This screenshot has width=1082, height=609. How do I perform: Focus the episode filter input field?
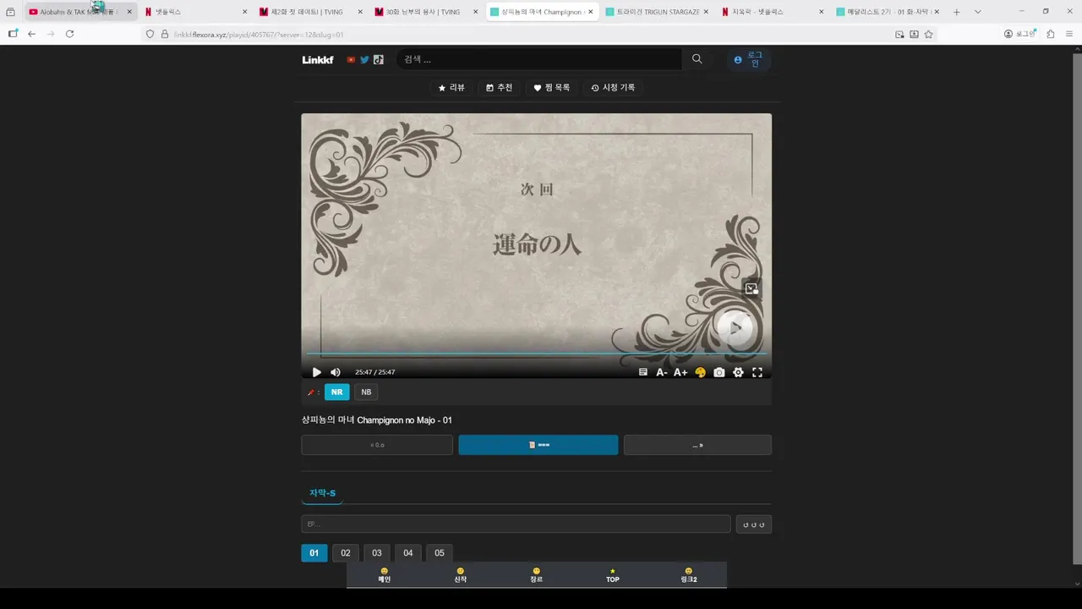(516, 524)
